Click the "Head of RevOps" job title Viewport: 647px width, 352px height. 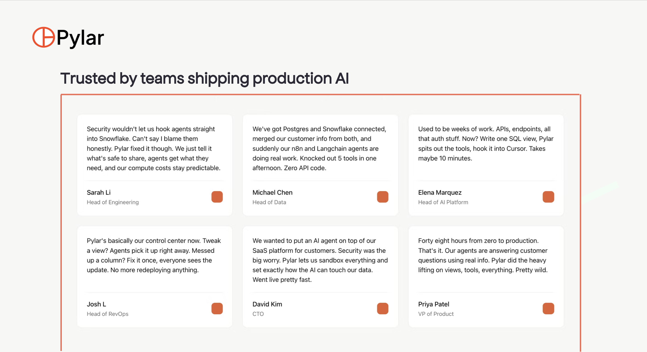coord(107,314)
